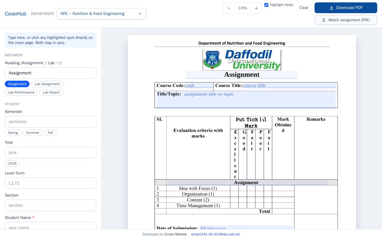Viewport: 382px width, 239px height.
Task: Choose the Lab Performance chip
Action: (x=21, y=92)
